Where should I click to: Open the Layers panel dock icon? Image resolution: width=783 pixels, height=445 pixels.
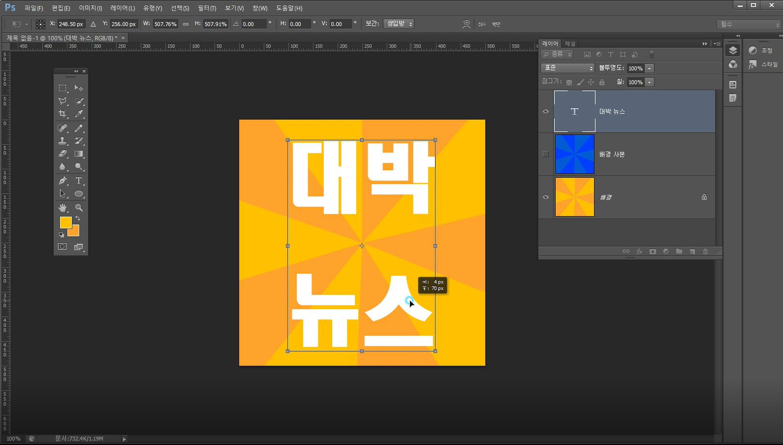733,50
